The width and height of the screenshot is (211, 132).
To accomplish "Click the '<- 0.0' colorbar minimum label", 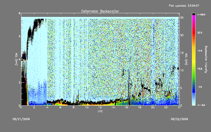I will point(201,105).
